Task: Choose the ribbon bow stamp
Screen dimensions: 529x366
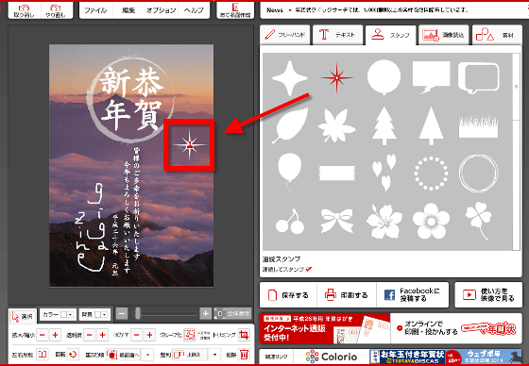Action: click(x=336, y=221)
